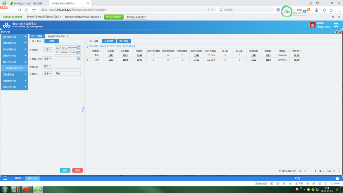Click the 所属区域 input field
Viewport: 343px width, 193px height.
click(x=68, y=66)
